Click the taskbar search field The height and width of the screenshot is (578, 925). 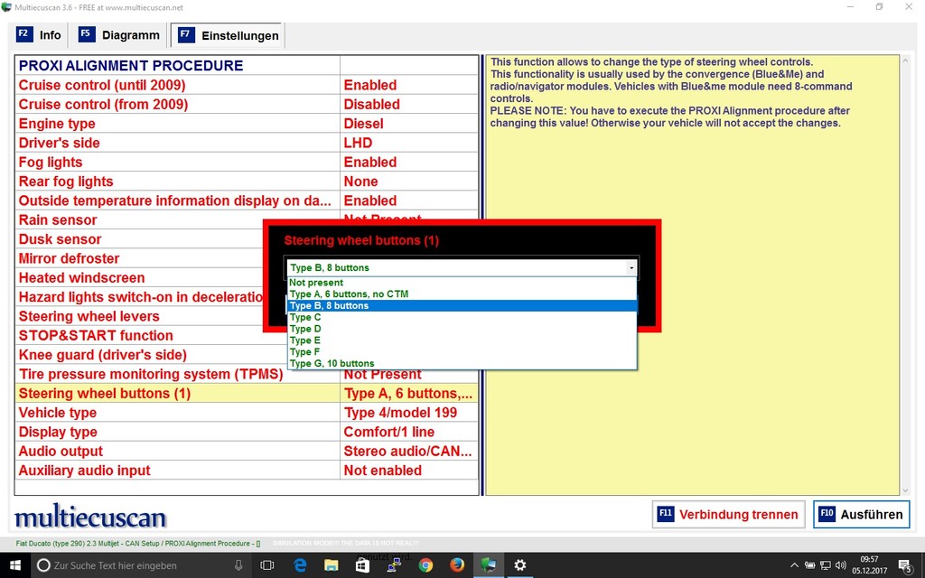[x=142, y=565]
